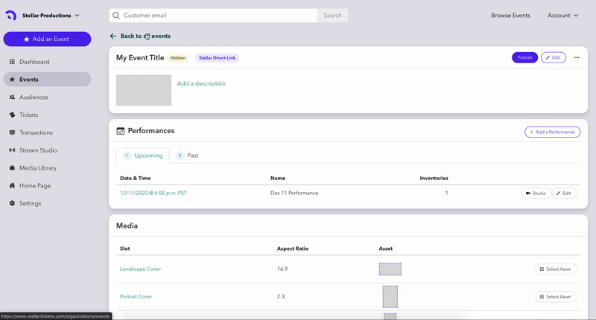Click the Hidden status badge

[178, 58]
